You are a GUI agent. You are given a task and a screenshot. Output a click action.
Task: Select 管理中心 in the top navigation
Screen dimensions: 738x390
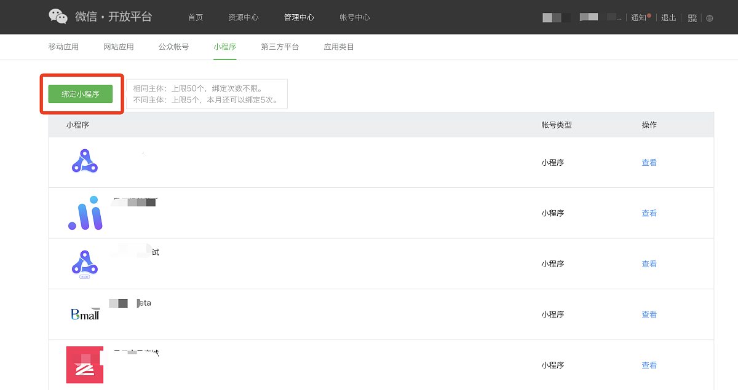tap(300, 17)
